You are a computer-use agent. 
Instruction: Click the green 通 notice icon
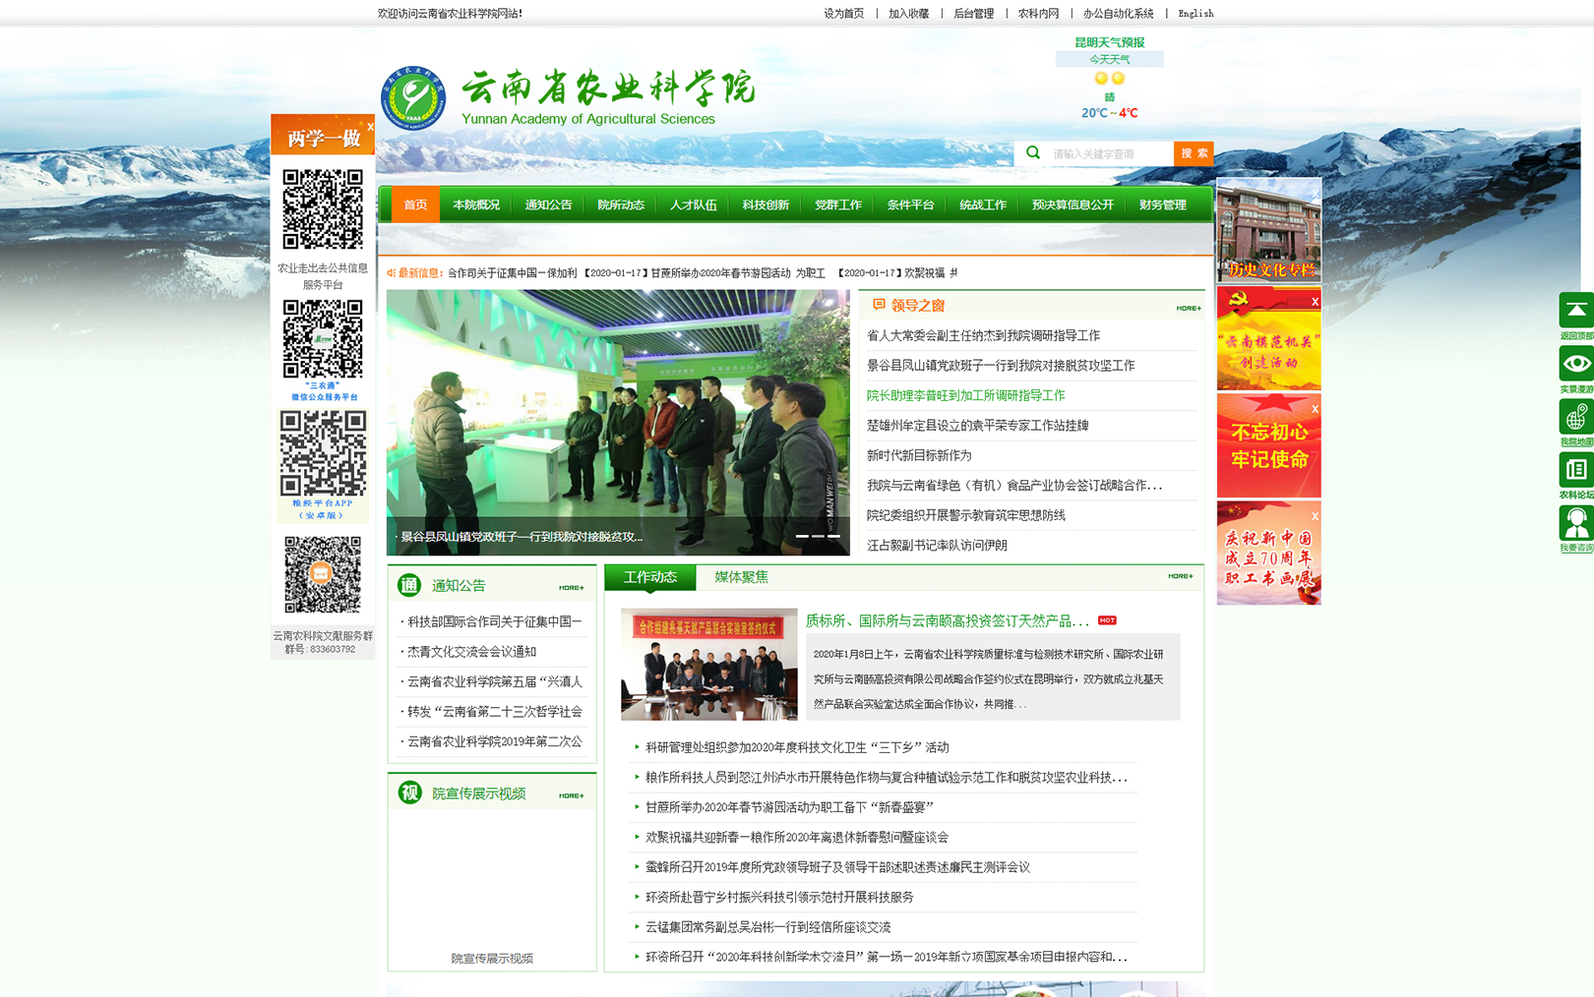click(x=409, y=586)
